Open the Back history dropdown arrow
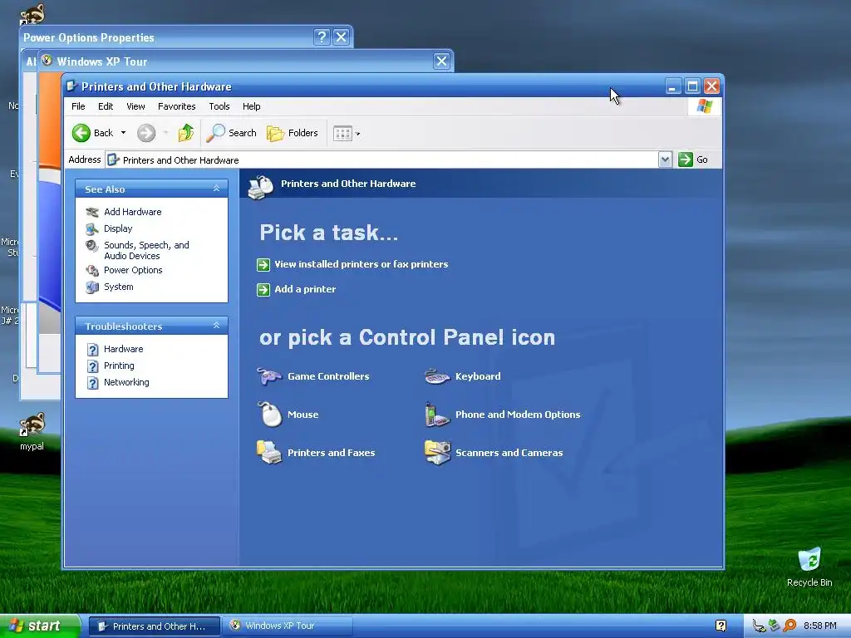The height and width of the screenshot is (638, 851). coord(123,133)
